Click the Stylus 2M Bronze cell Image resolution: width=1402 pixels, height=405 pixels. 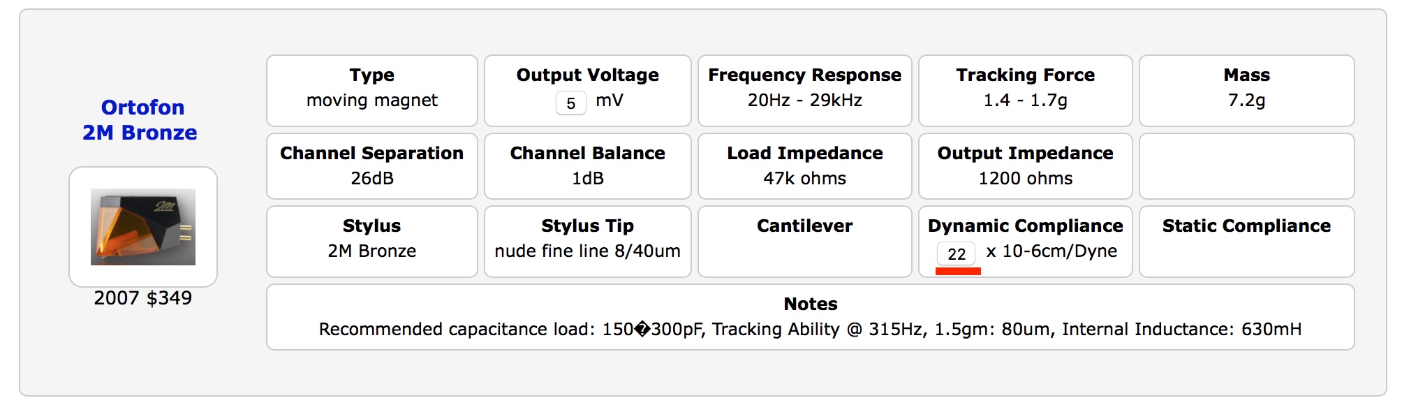click(x=371, y=242)
